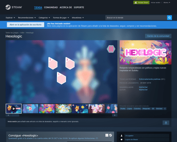Switch to the COMUNIDAD tab
Image resolution: width=177 pixels, height=142 pixels.
(x=51, y=7)
